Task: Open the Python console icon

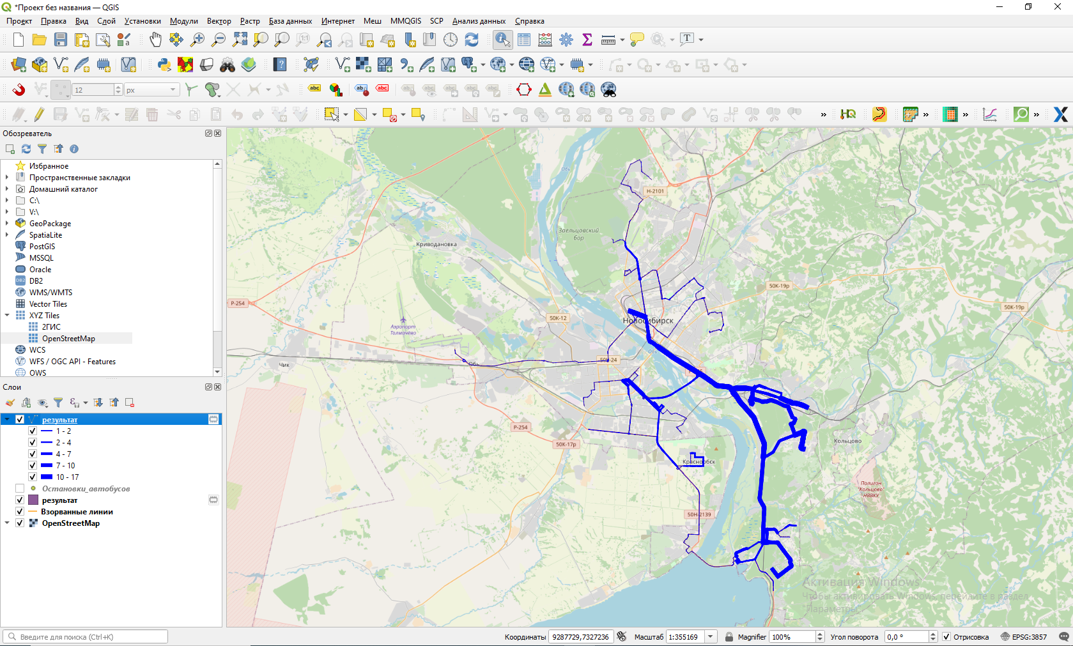Action: (x=164, y=65)
